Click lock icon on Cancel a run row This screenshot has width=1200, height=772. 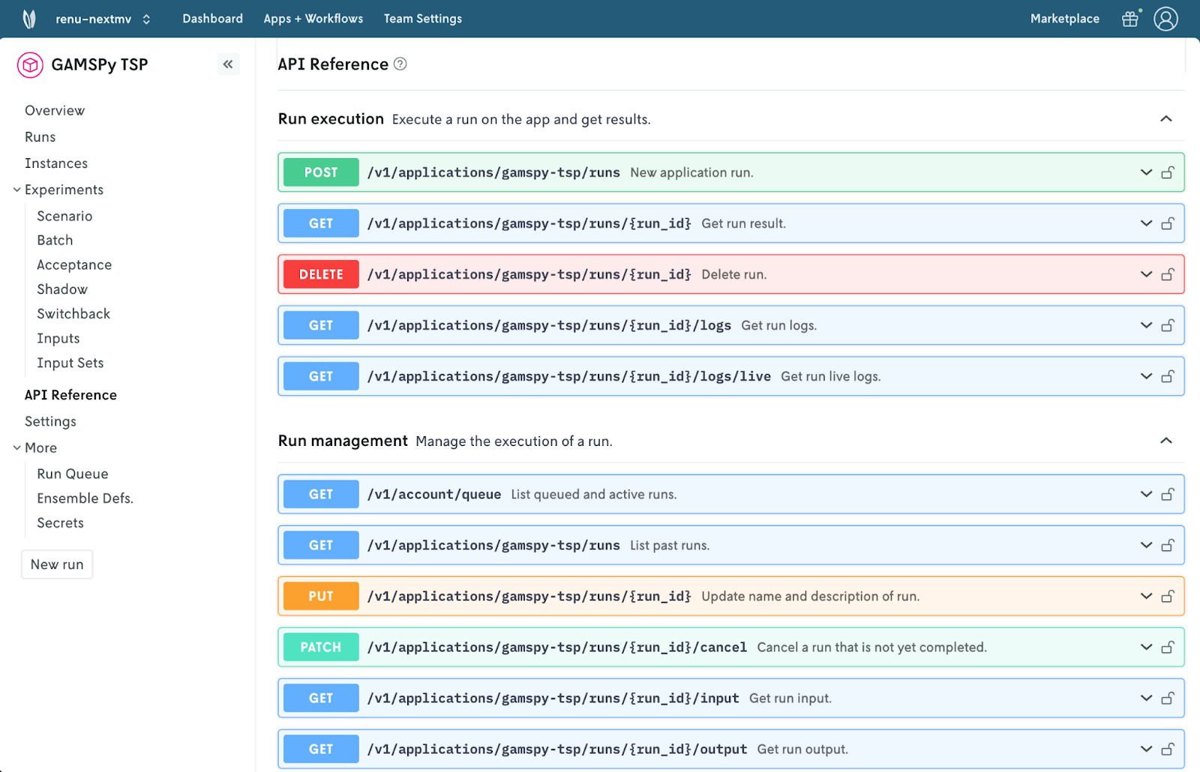(x=1168, y=647)
